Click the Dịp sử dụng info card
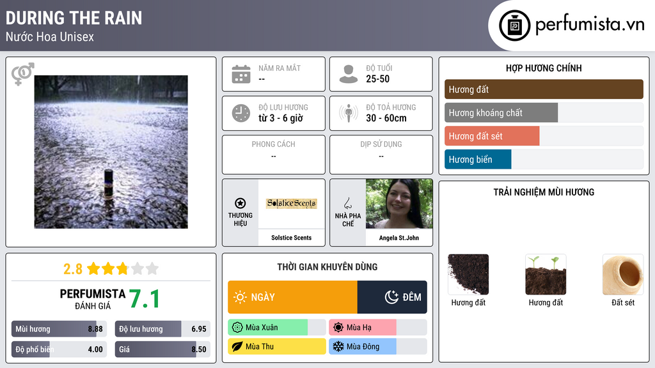 click(381, 155)
